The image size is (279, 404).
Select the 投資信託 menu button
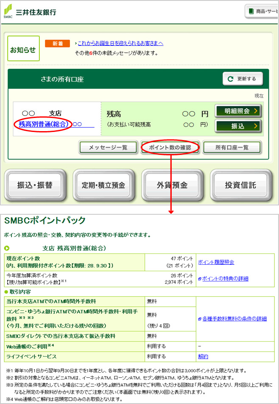tap(241, 185)
